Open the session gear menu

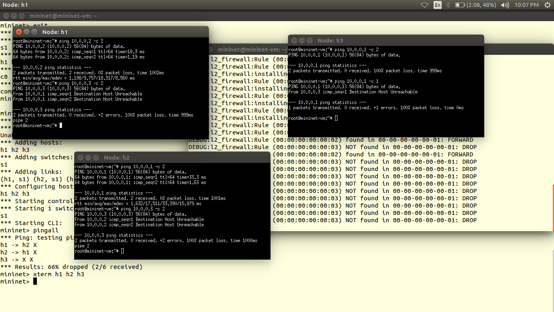(547, 5)
